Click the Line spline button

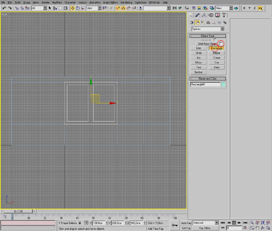coord(199,48)
